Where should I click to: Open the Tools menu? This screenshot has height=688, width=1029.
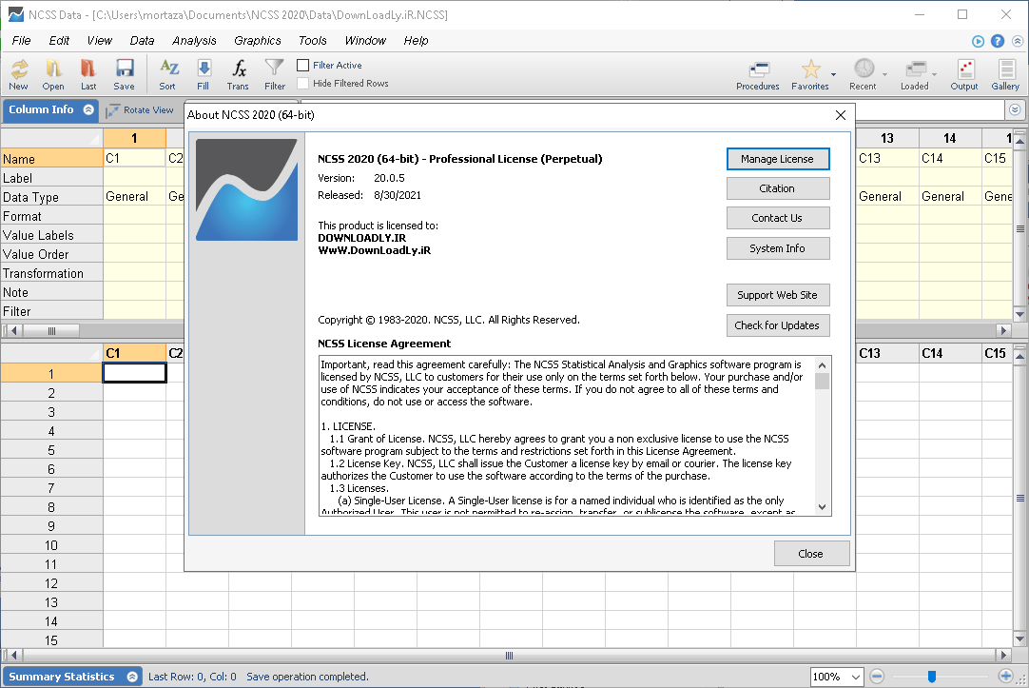(x=312, y=41)
